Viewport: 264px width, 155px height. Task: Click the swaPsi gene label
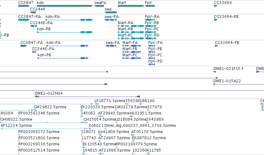tap(100, 3)
